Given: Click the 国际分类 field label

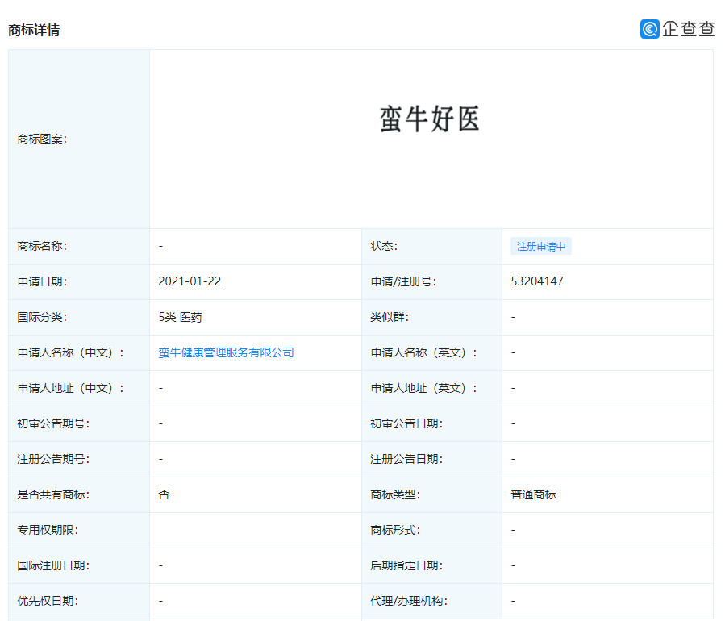Looking at the screenshot, I should tap(42, 317).
